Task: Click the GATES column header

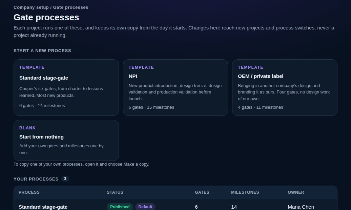Action: 202,192
